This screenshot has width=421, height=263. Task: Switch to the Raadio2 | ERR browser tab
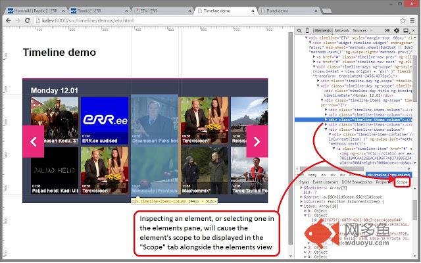(99, 11)
